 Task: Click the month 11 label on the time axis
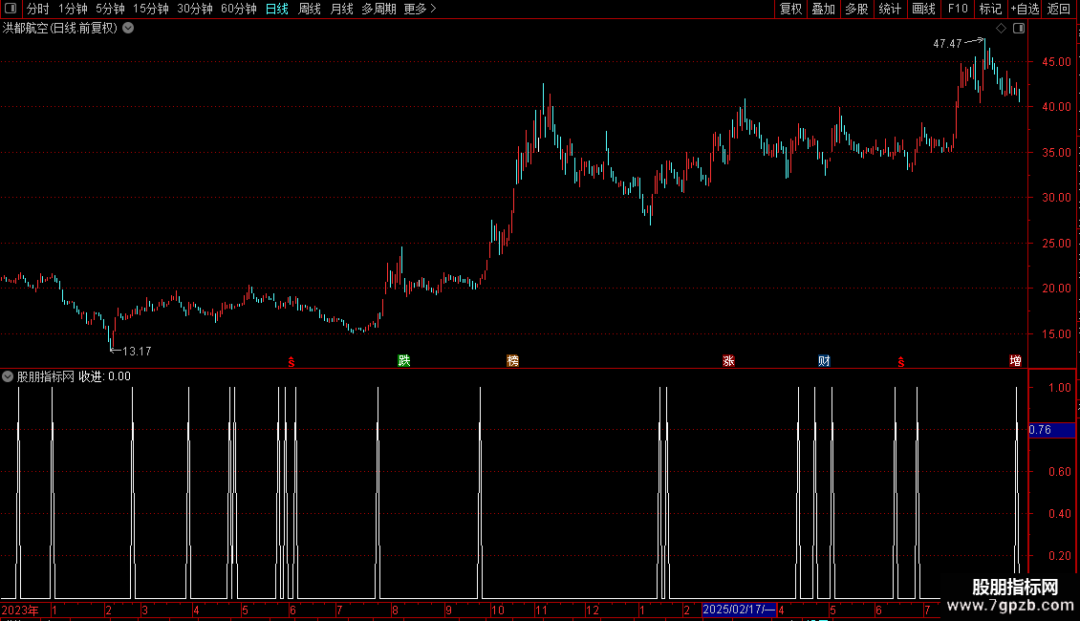click(x=541, y=610)
